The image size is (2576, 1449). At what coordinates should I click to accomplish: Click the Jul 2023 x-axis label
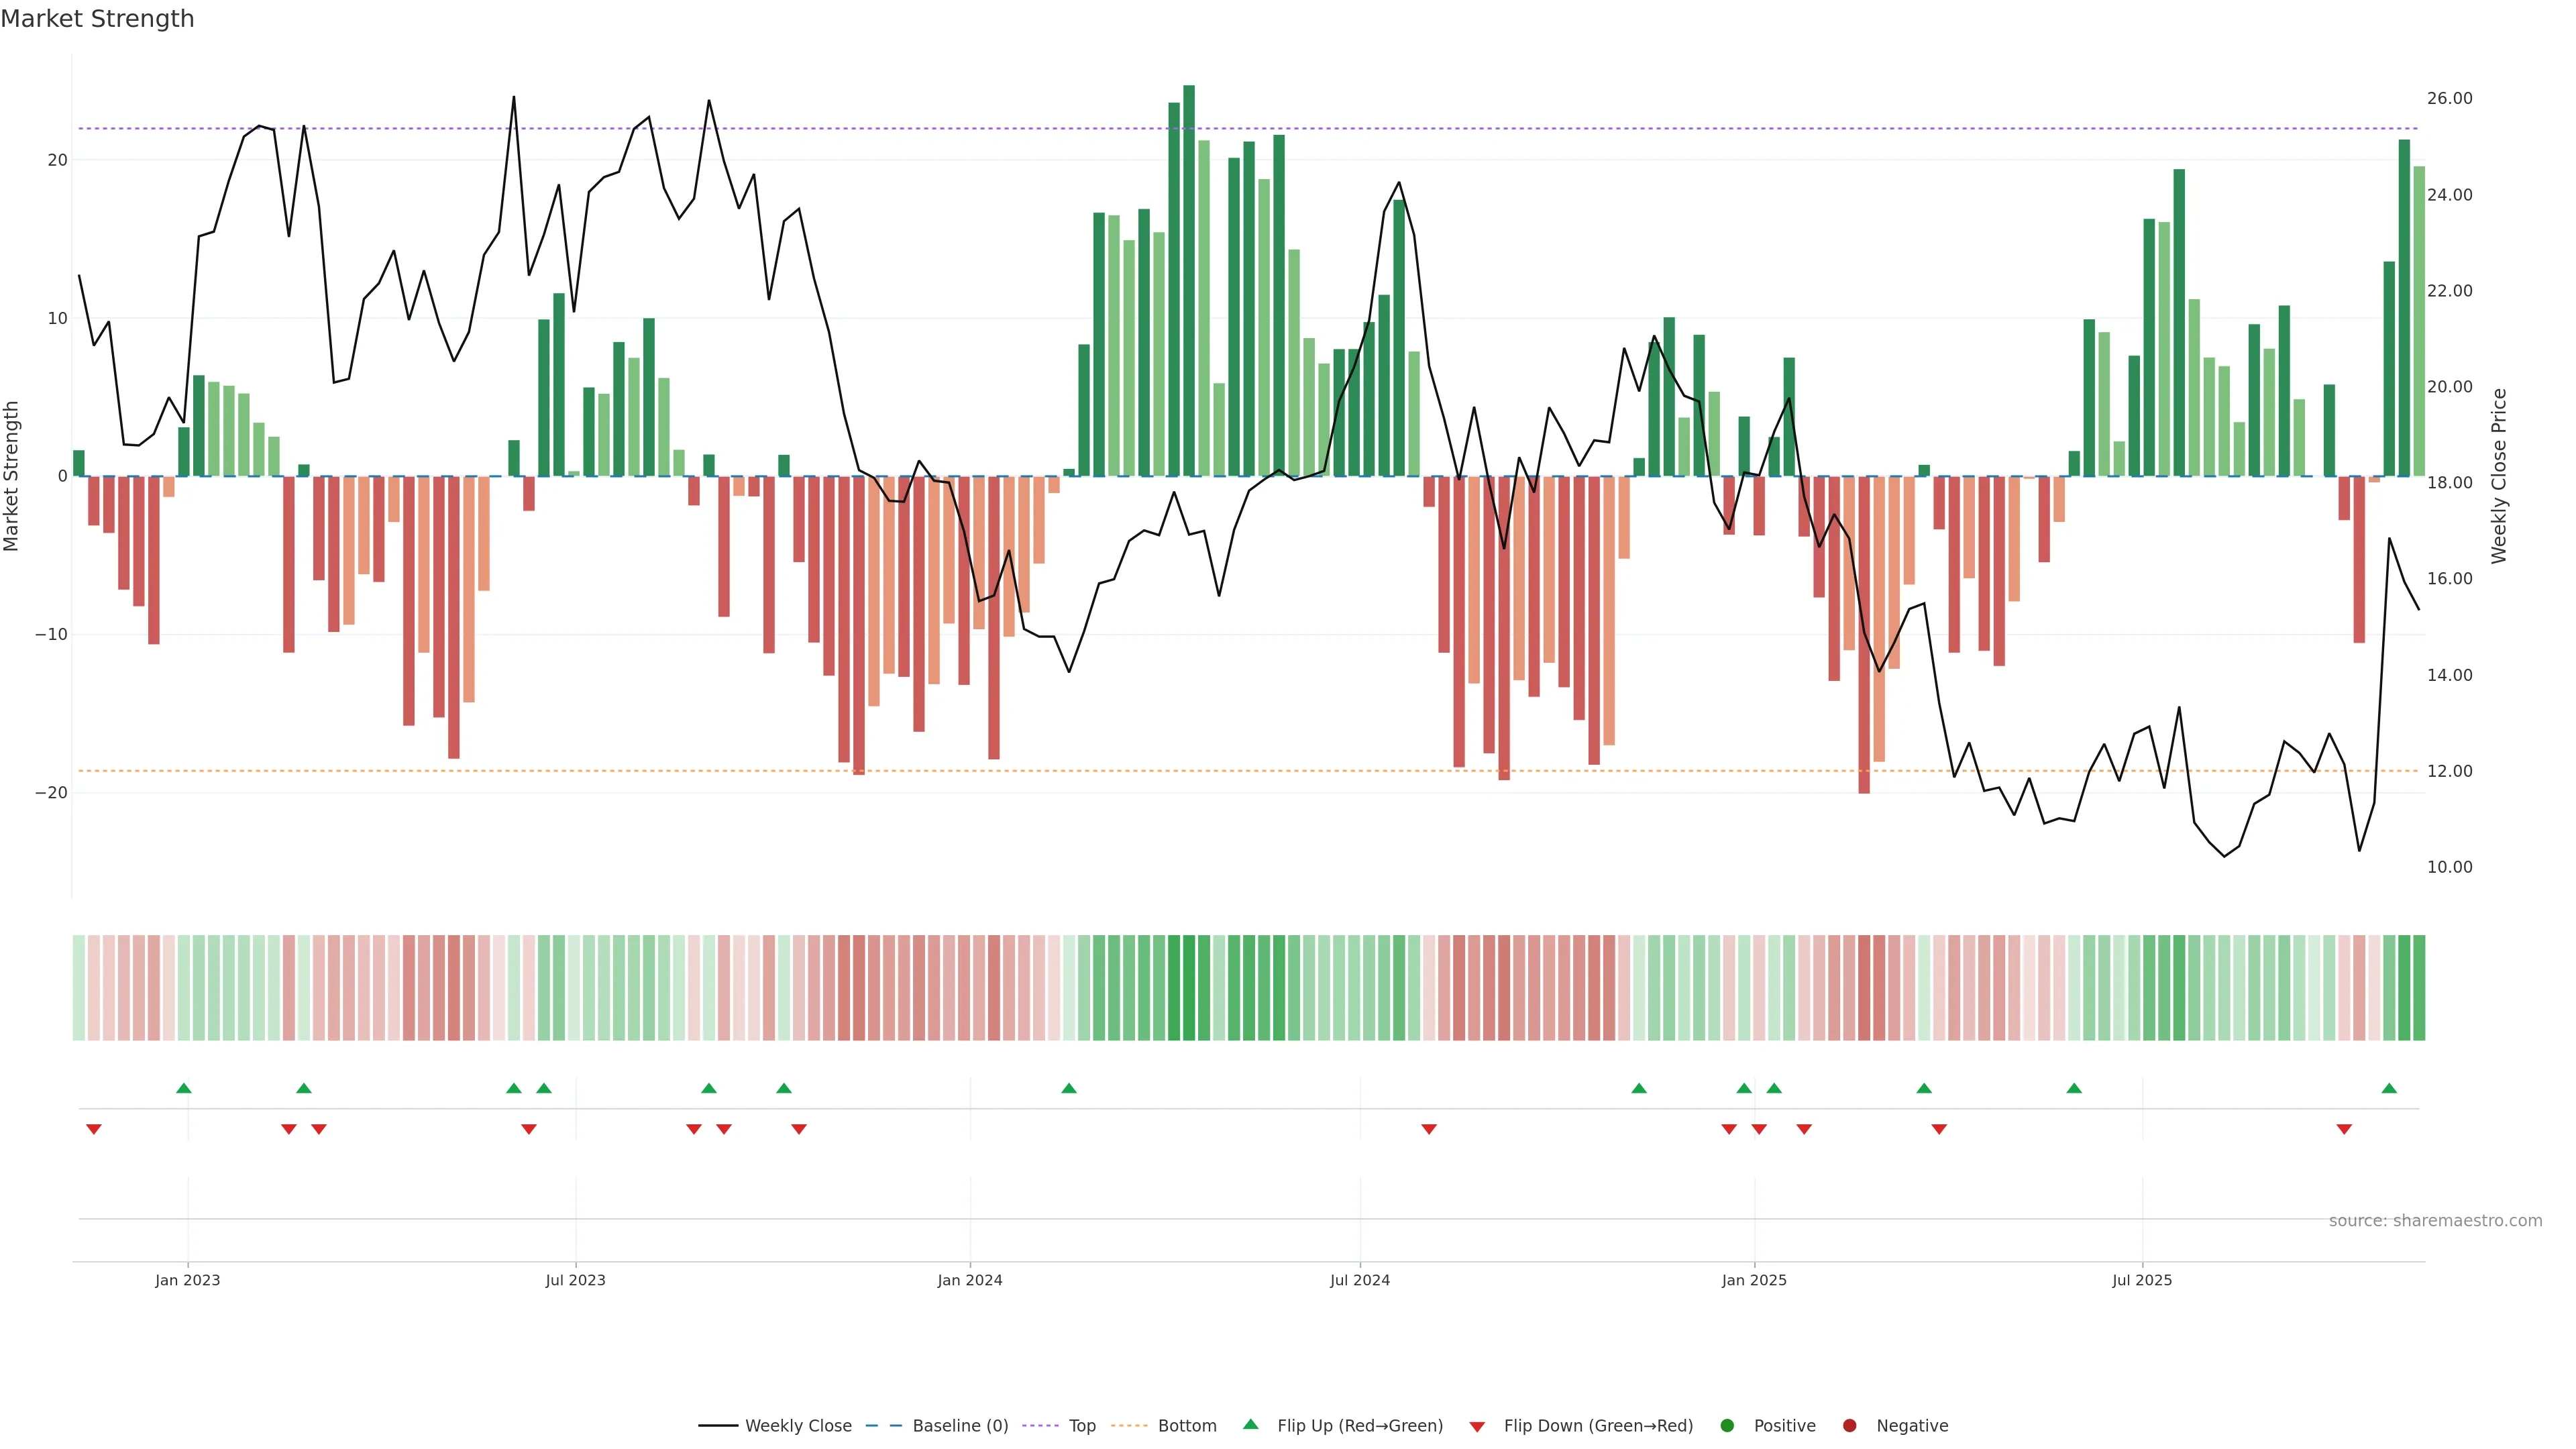tap(575, 1280)
